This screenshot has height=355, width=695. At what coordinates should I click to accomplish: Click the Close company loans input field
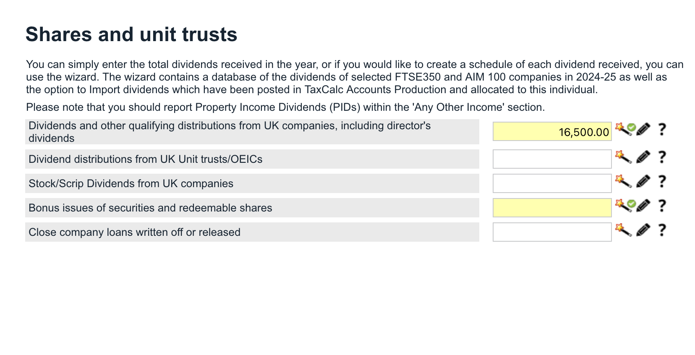pyautogui.click(x=552, y=232)
